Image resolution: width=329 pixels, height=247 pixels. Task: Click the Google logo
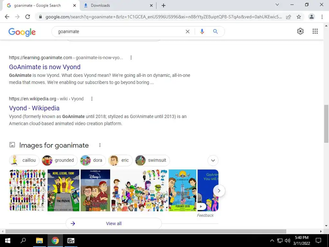22,32
